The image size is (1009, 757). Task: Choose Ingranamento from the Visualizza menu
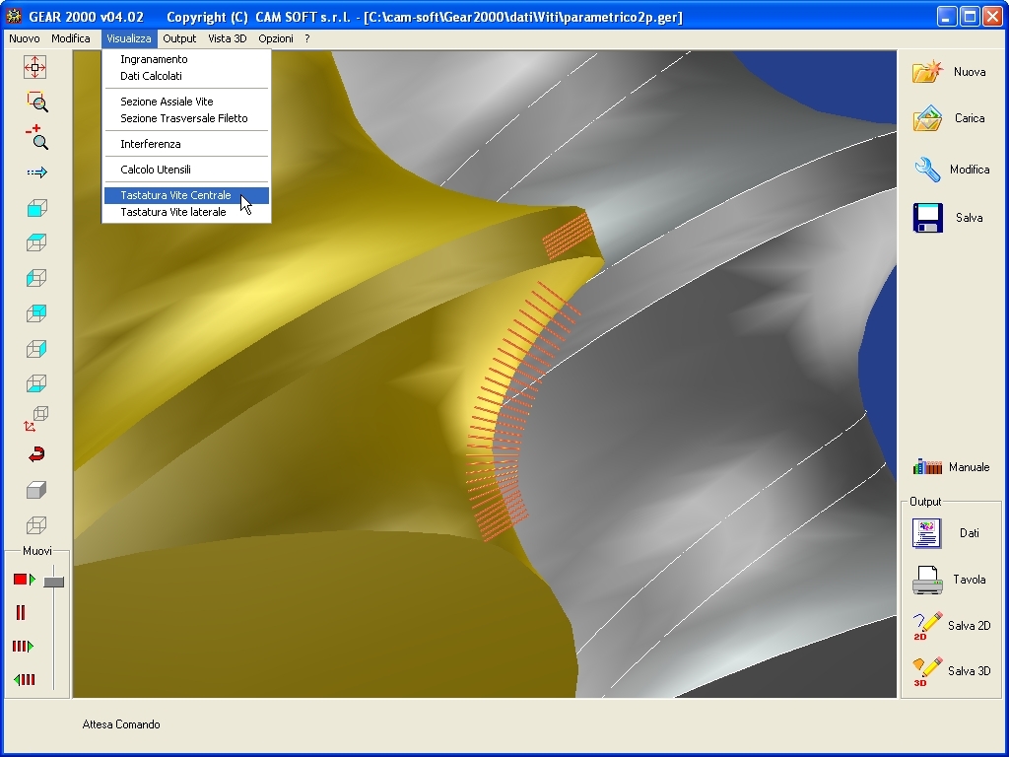tap(186, 59)
